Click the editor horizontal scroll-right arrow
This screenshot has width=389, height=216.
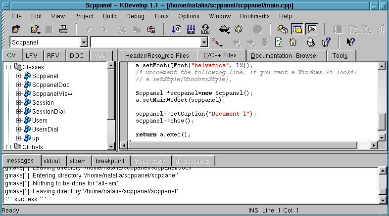(374, 145)
